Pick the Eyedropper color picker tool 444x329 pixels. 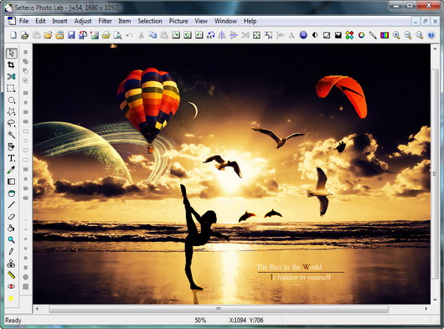[x=11, y=170]
